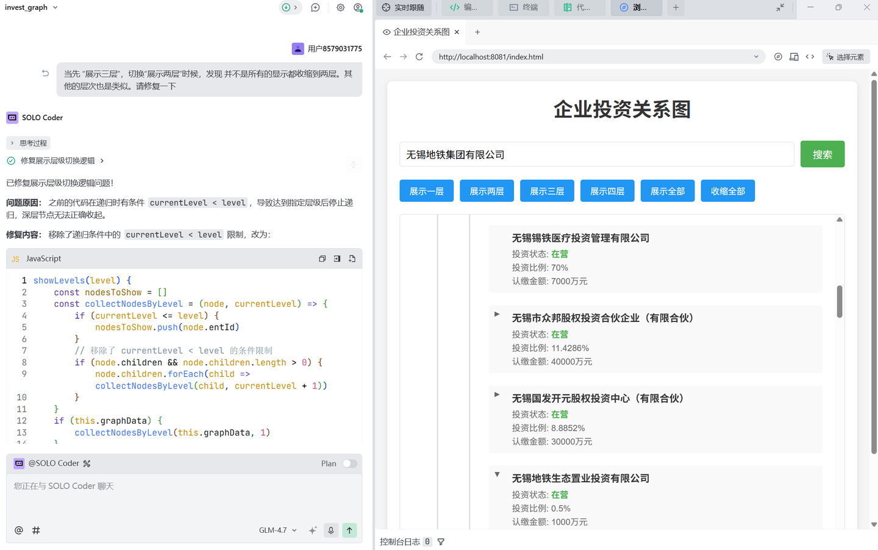Copy the JavaScript code block
The image size is (878, 550).
(322, 259)
